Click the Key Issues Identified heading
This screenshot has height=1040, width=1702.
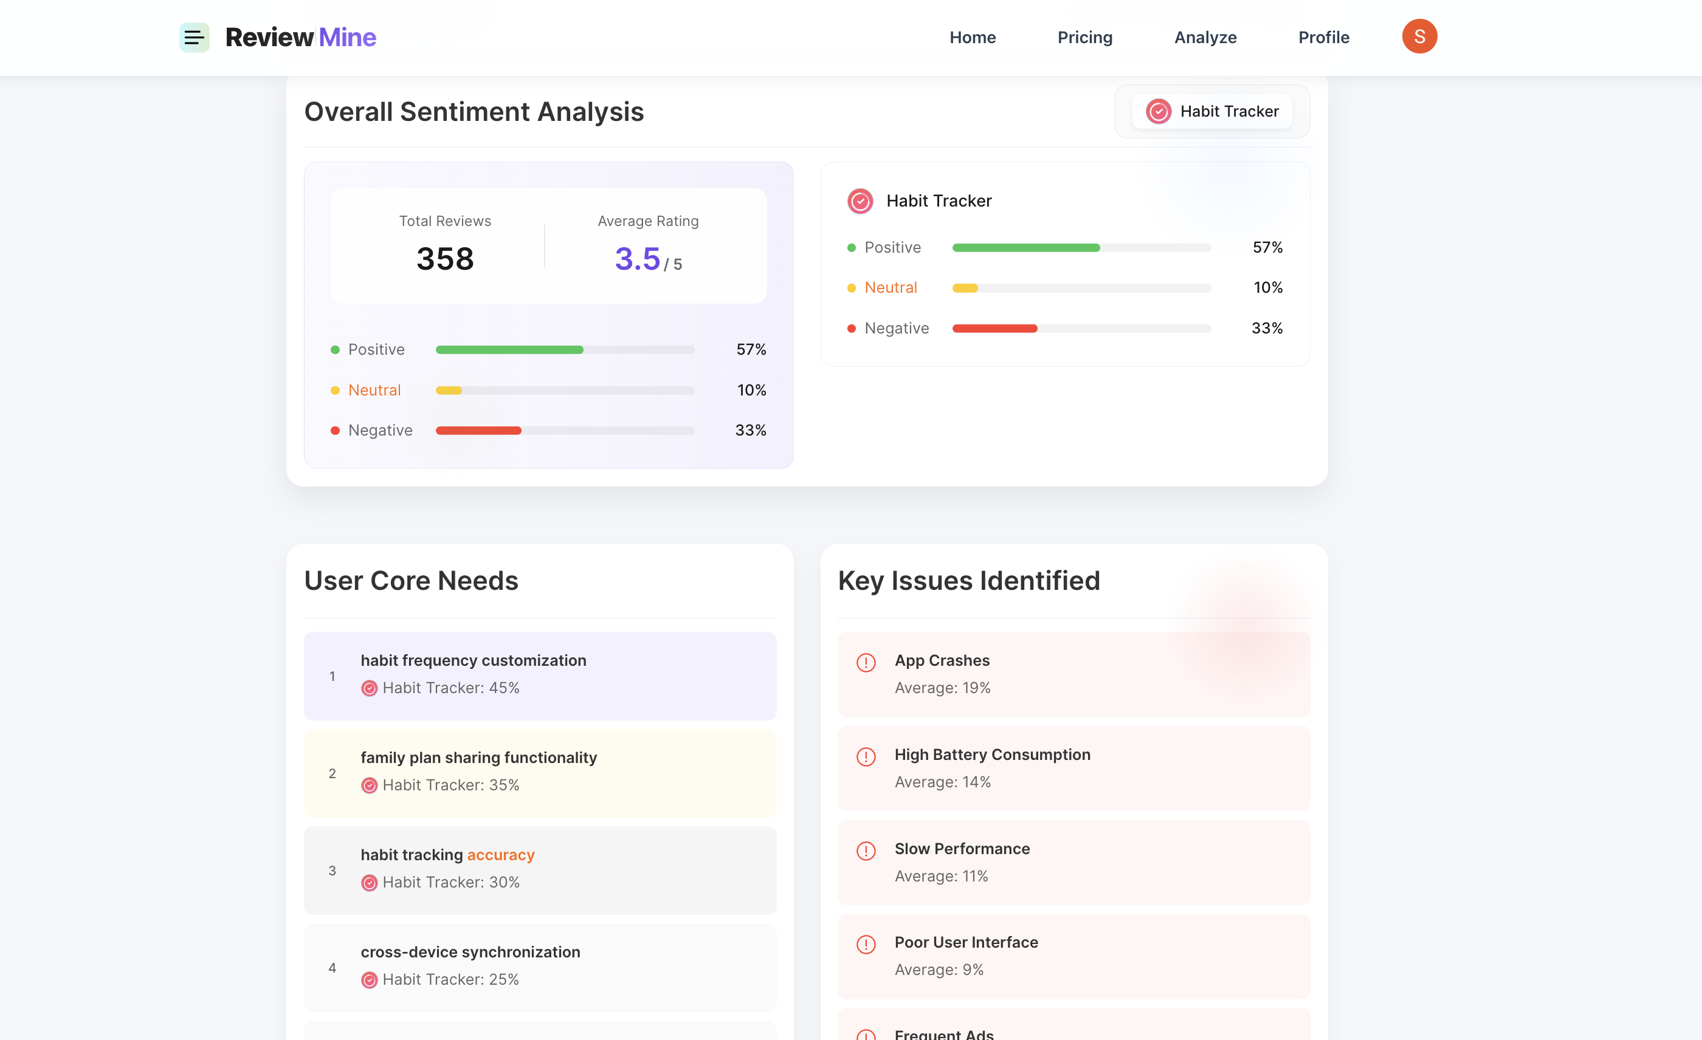coord(968,580)
